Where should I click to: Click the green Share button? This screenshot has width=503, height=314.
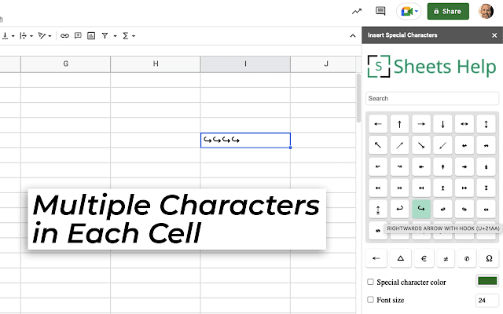point(448,12)
